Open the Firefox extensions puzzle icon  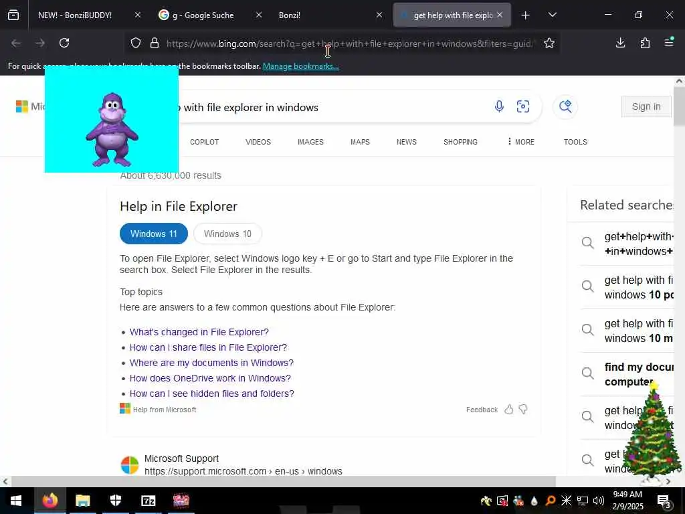click(645, 43)
